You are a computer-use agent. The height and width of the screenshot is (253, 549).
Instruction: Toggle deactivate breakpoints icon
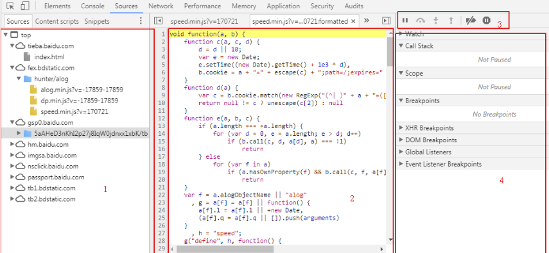coord(471,20)
